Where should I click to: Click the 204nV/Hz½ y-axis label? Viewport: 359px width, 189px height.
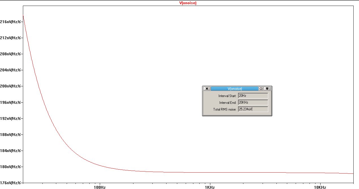point(10,70)
